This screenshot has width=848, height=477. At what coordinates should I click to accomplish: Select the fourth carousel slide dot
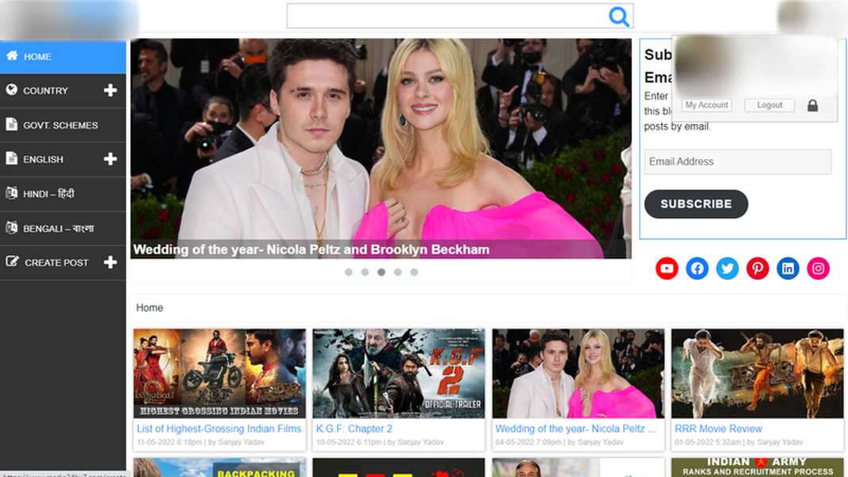[397, 272]
